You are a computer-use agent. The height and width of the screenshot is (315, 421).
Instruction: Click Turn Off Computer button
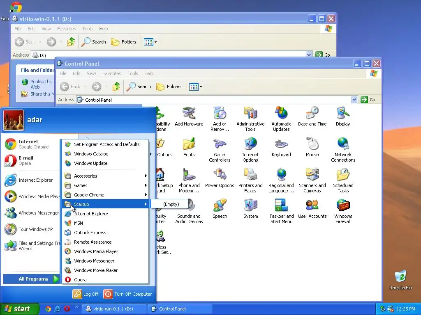click(x=128, y=294)
